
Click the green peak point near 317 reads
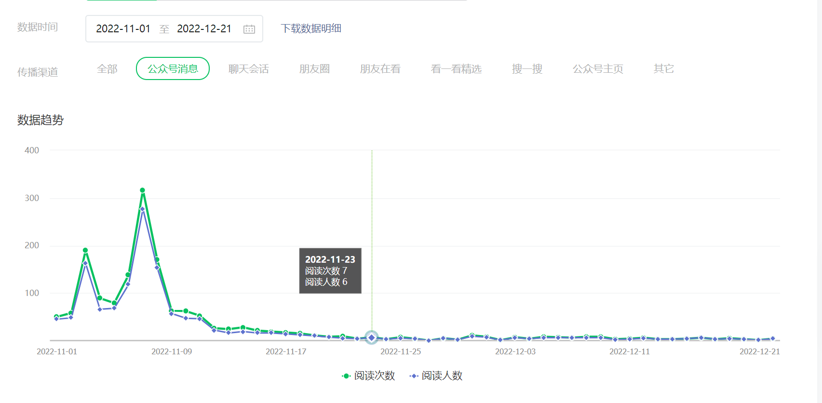tap(142, 190)
